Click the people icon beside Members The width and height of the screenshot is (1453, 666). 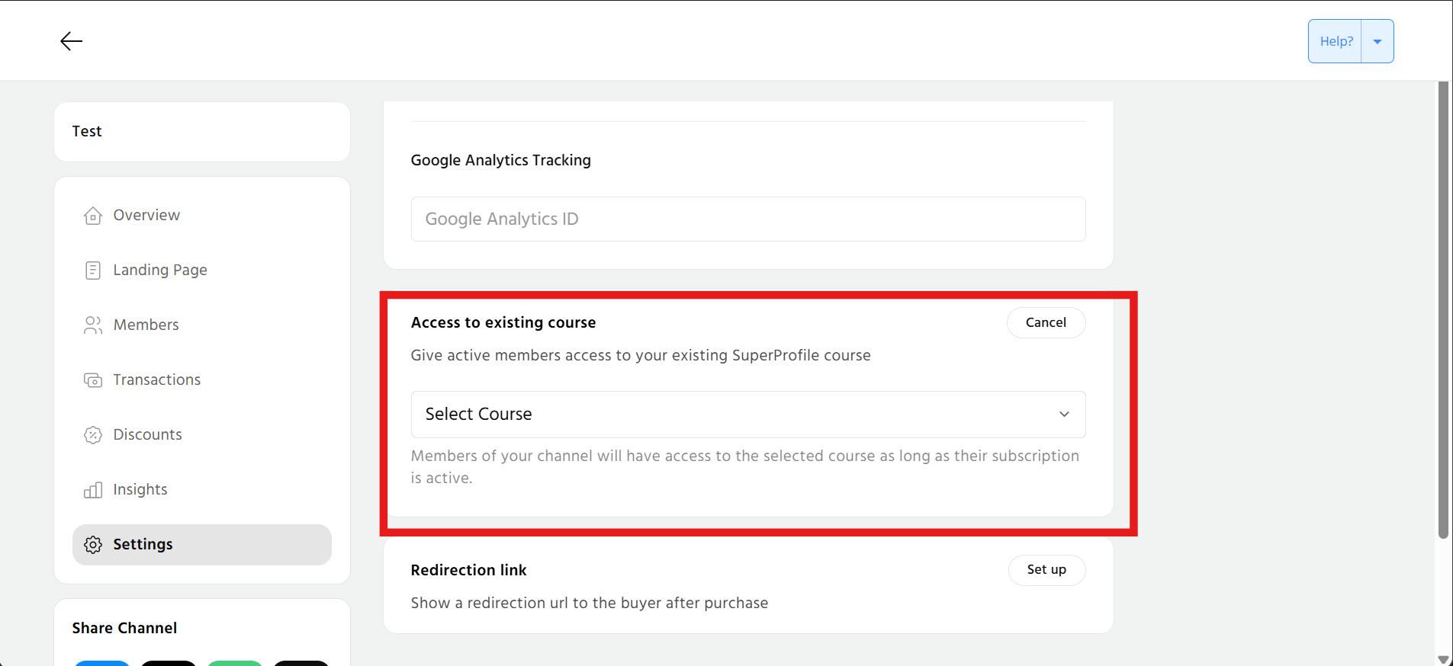tap(93, 325)
